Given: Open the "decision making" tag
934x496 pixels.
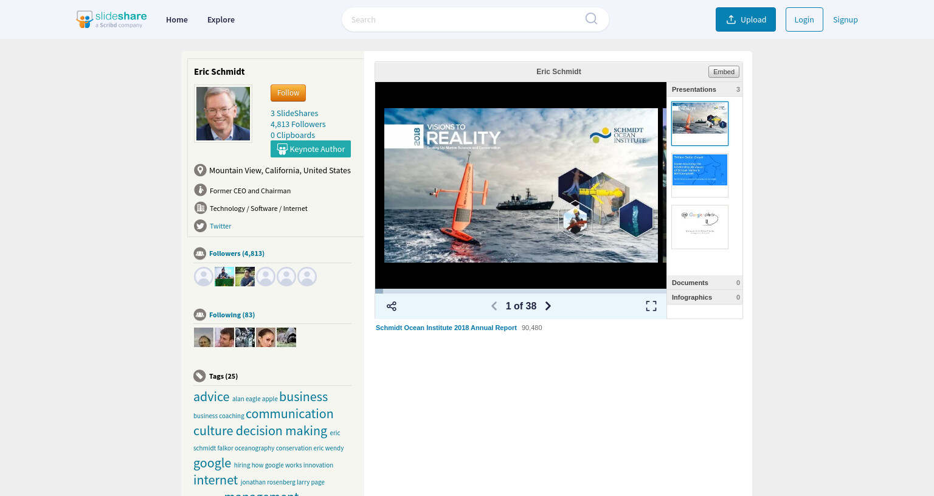Looking at the screenshot, I should pos(282,431).
